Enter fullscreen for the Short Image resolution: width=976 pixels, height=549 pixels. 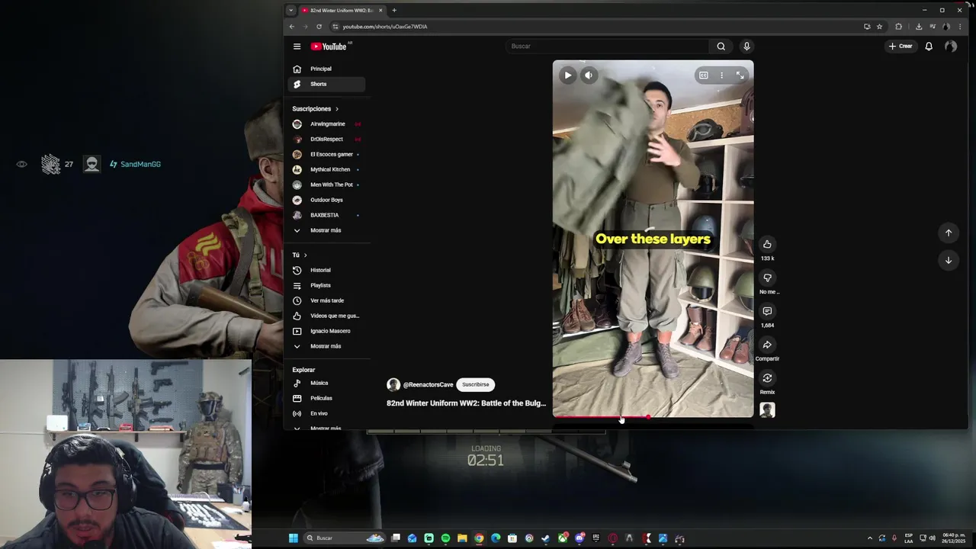[x=740, y=75]
